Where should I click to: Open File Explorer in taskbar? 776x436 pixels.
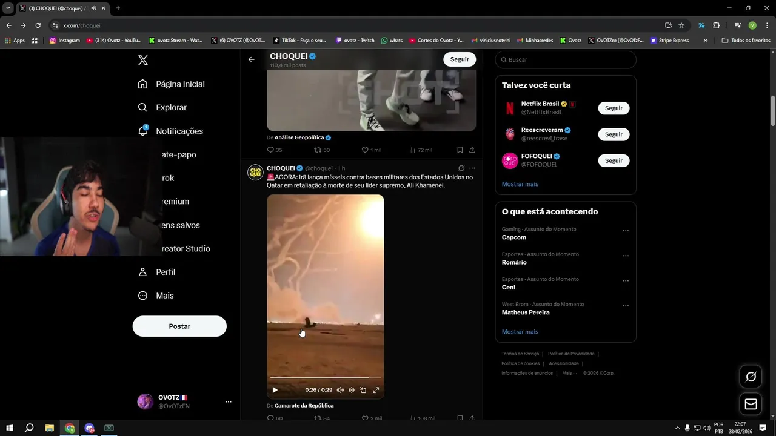point(50,428)
